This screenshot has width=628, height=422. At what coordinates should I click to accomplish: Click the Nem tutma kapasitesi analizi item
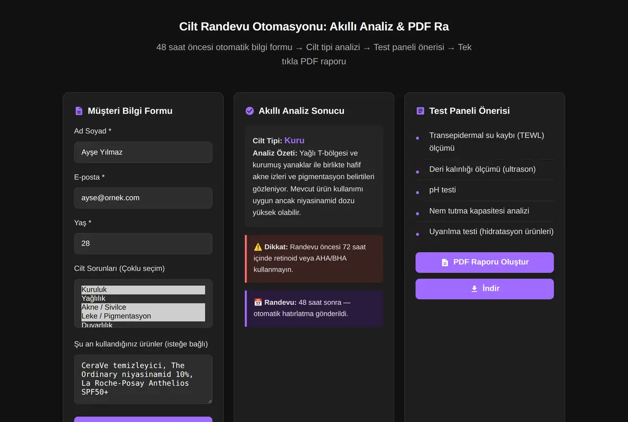[485, 211]
